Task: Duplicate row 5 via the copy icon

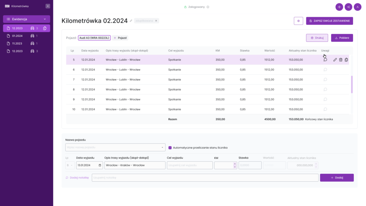Action: coord(346,60)
